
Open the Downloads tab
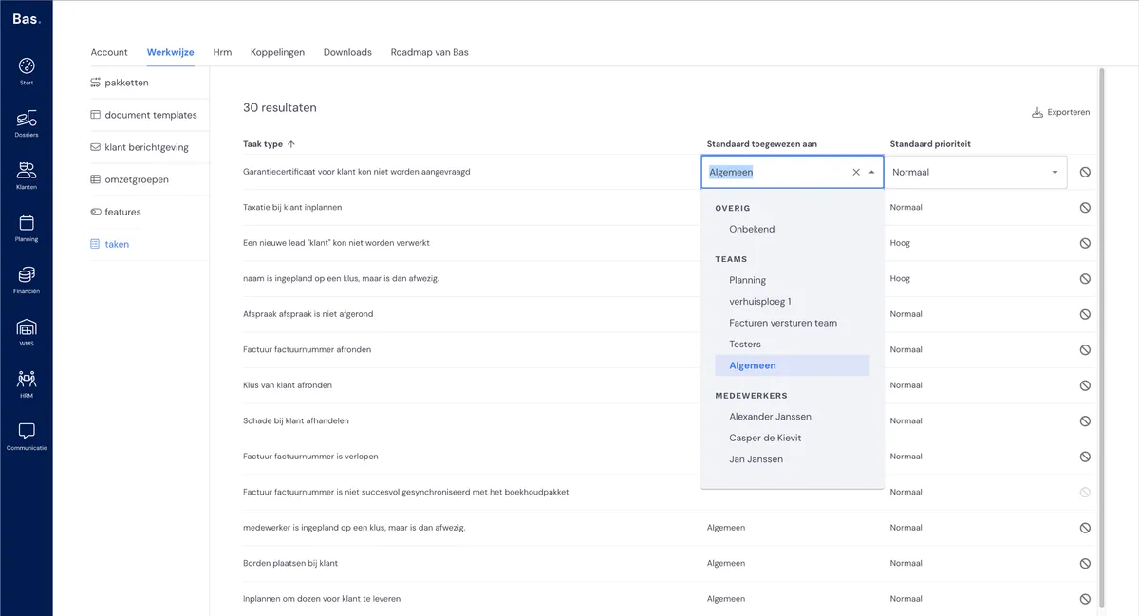coord(347,52)
